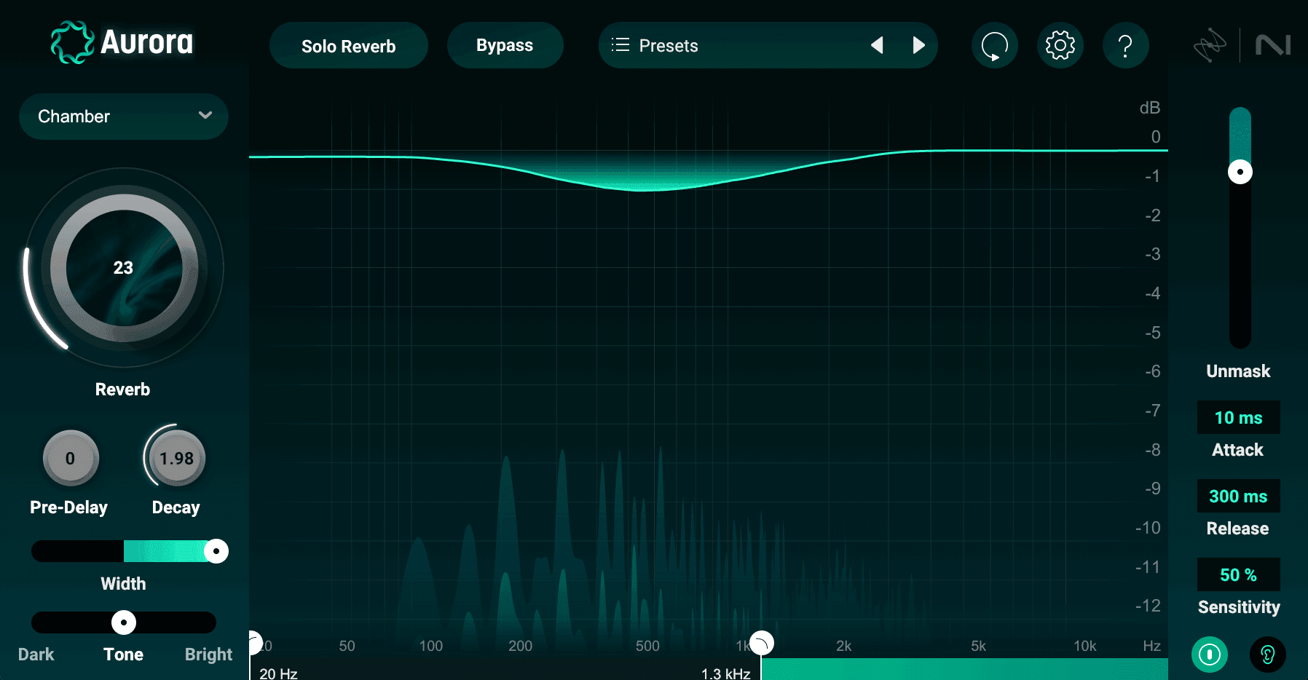Click the Bright tone label
This screenshot has width=1308, height=680.
[x=208, y=655]
